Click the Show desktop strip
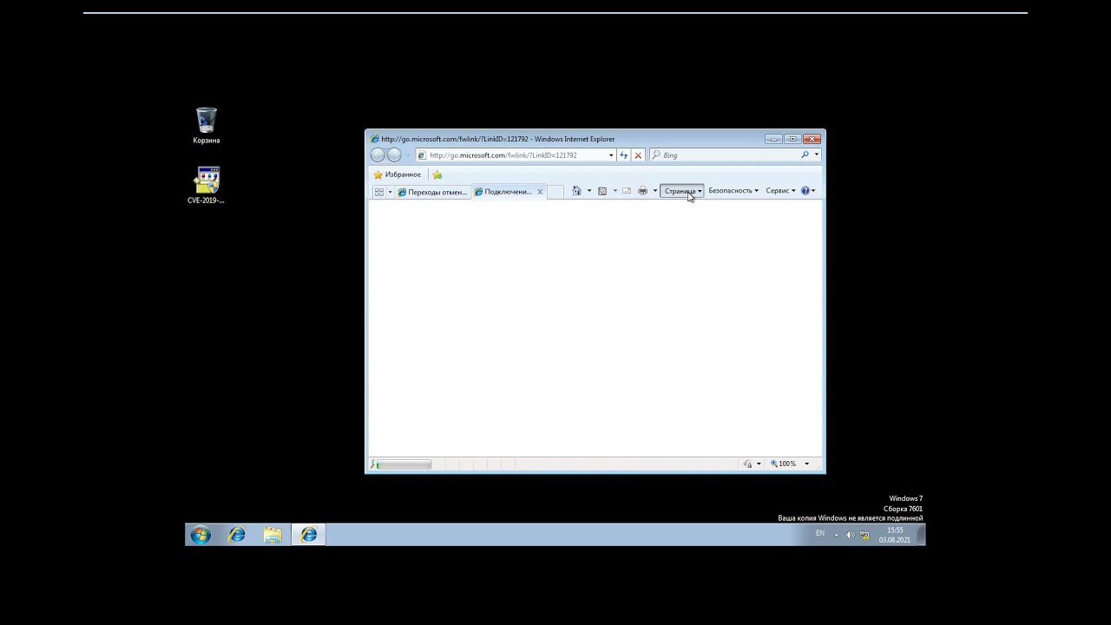Viewport: 1111px width, 625px height. click(x=922, y=535)
